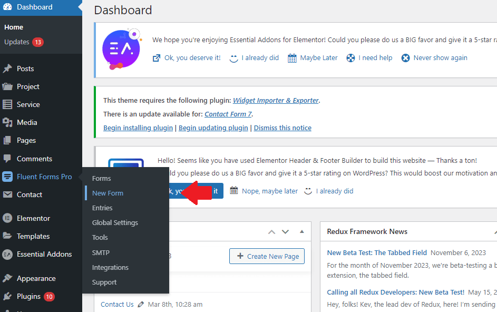
Task: Open Support submenu item
Action: [104, 282]
